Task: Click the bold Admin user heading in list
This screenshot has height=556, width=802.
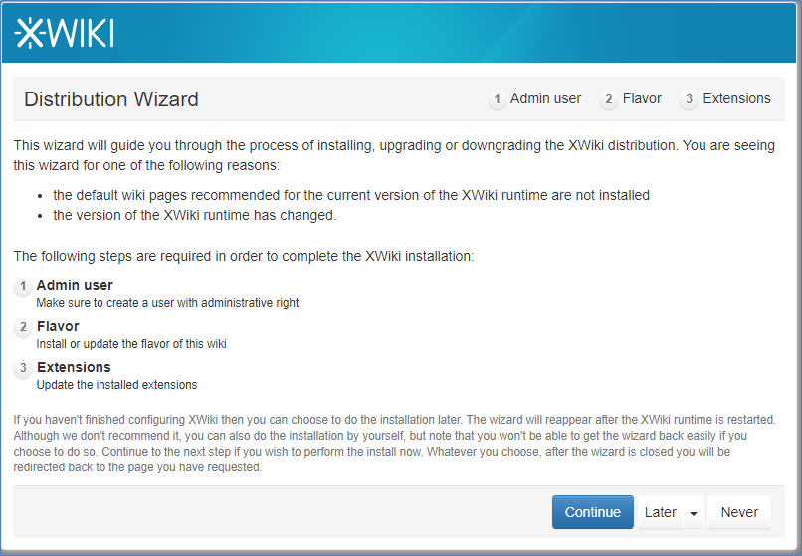Action: tap(75, 285)
